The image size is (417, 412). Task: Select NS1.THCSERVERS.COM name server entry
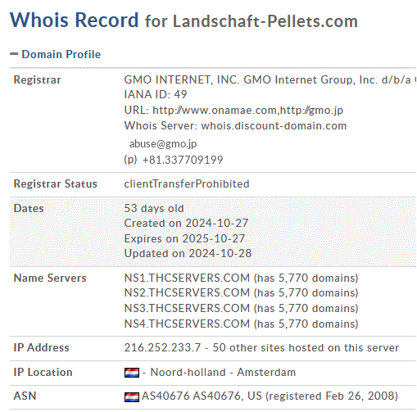[187, 278]
